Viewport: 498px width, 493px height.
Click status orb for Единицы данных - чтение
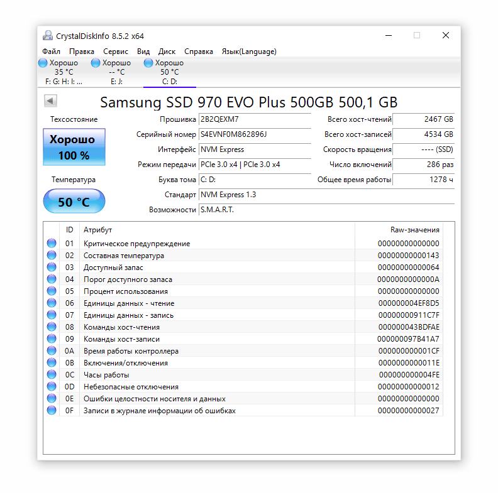52,303
